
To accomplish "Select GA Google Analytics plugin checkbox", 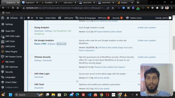I will pyautogui.click(x=31, y=40).
